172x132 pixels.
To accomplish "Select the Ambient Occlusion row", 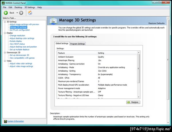I will pyautogui.click(x=97, y=57).
